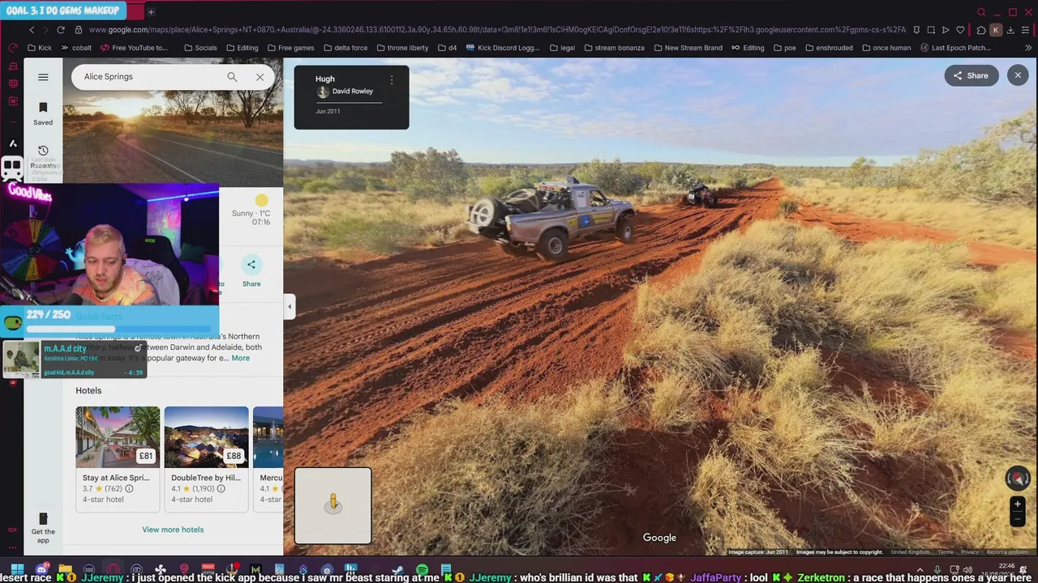Open the enshrouded bookmark folder
The height and width of the screenshot is (583, 1038).
[x=828, y=48]
